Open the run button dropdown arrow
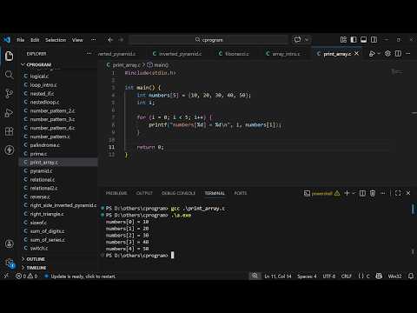Image resolution: width=417 pixels, height=313 pixels. coord(379,54)
